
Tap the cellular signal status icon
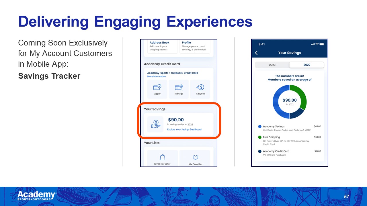pyautogui.click(x=313, y=44)
